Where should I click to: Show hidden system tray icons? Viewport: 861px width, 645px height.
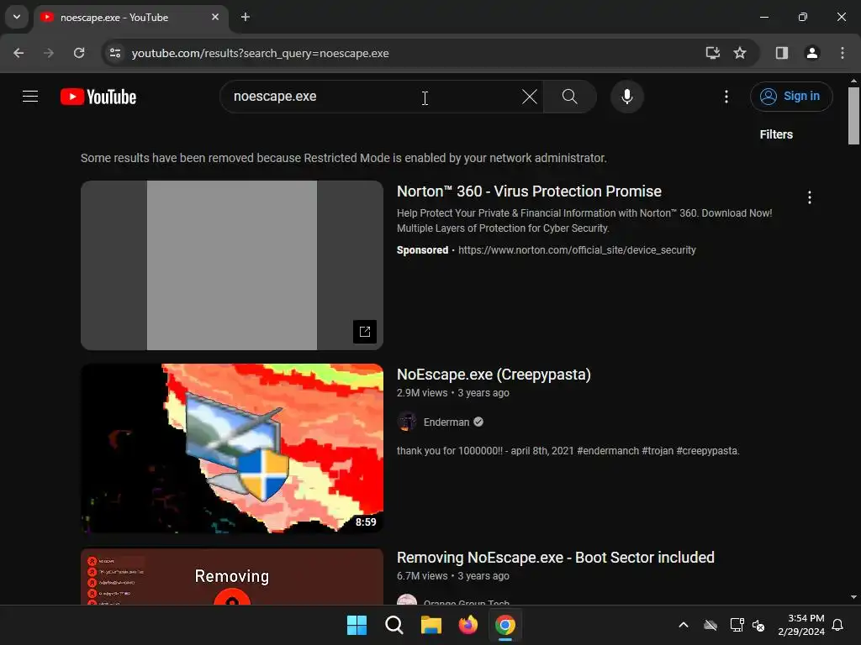(x=683, y=625)
